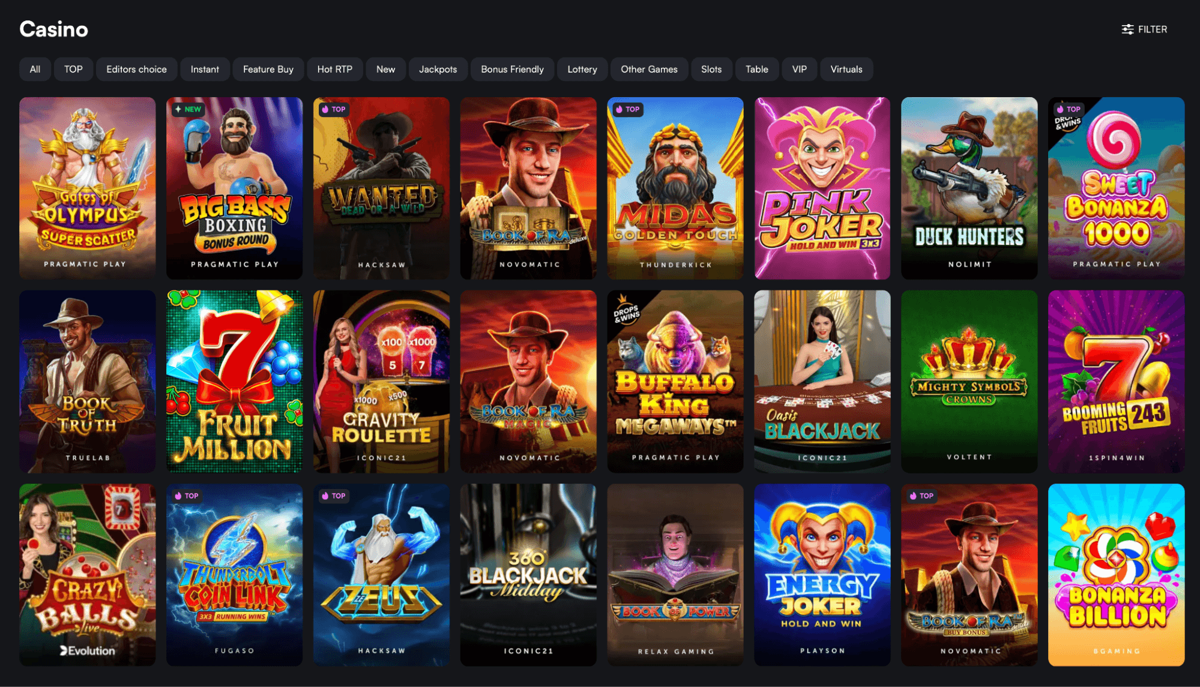The image size is (1200, 687).
Task: Open Crazy Balls Live by Evolution
Action: tap(87, 575)
